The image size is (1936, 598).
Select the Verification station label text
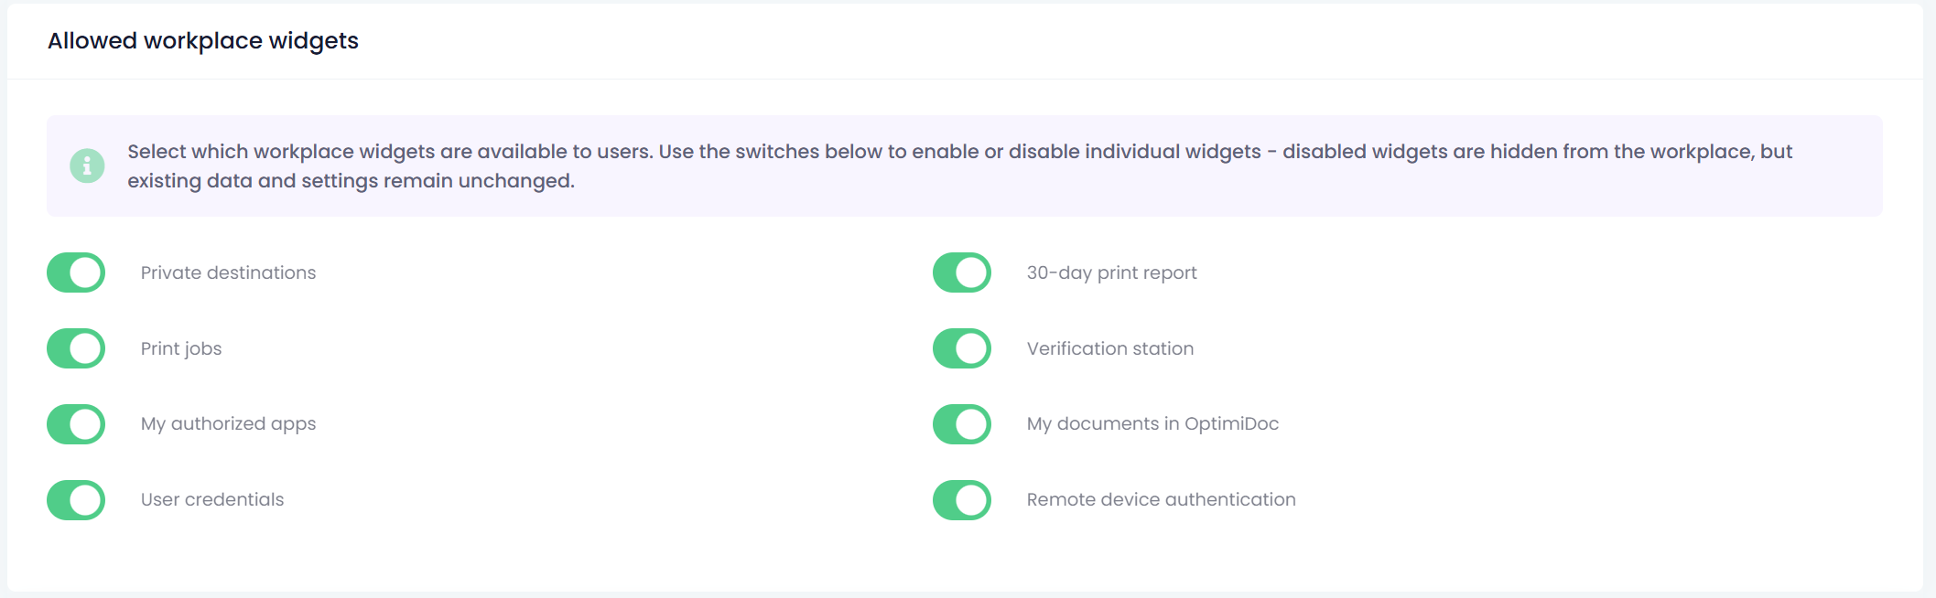tap(1109, 348)
